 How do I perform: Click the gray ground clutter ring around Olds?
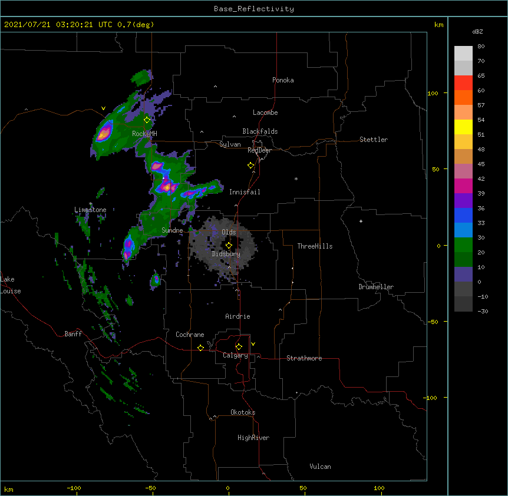[223, 247]
